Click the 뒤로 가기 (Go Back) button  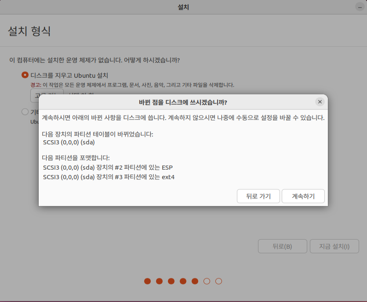(258, 196)
